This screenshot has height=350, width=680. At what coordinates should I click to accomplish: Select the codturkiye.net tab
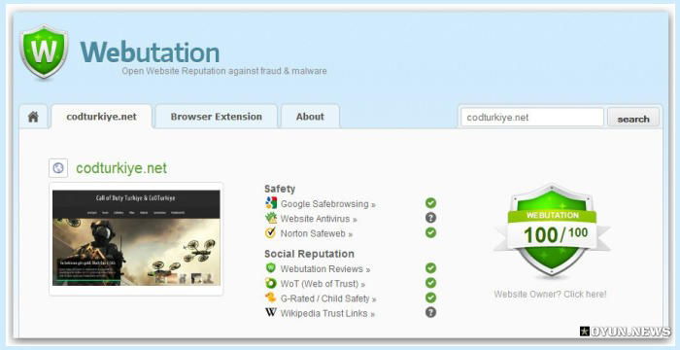(x=101, y=117)
